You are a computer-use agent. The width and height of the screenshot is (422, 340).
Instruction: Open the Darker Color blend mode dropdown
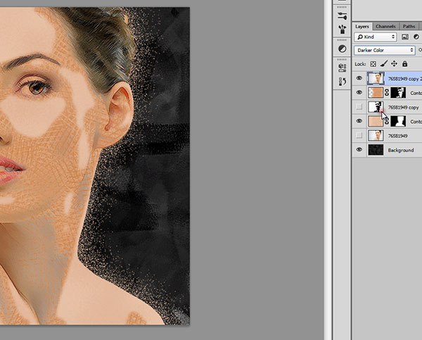(x=384, y=50)
